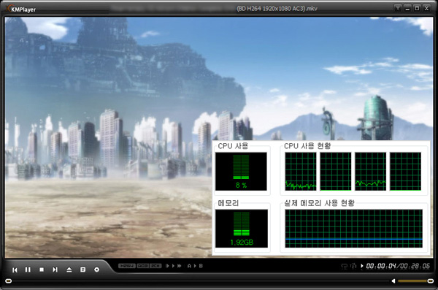Click the 2CH audio channel indicator
Screen dimensions: 438x290
pos(156,266)
